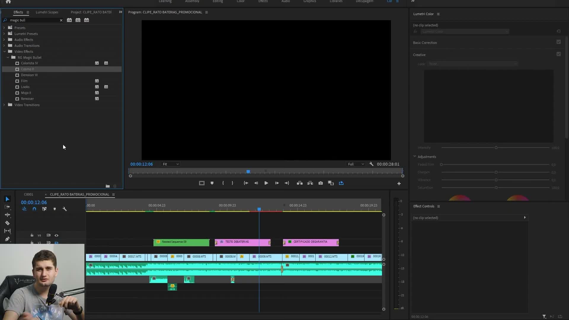Expand the Presets folder
This screenshot has height=320, width=569.
click(4, 28)
